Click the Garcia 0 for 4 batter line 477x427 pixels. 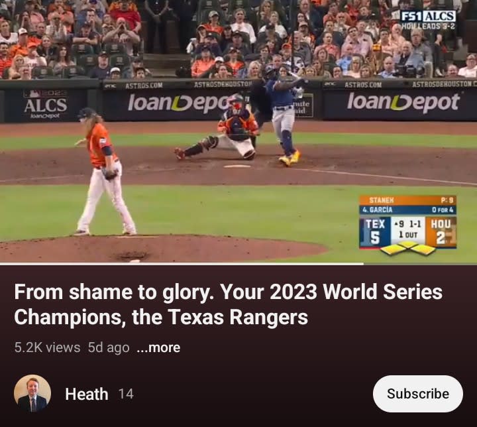point(407,210)
